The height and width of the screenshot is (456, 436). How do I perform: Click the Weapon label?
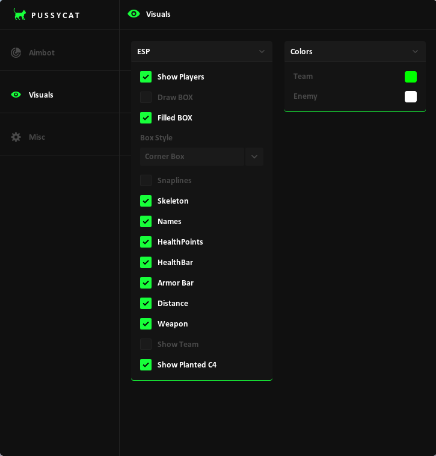coord(173,324)
